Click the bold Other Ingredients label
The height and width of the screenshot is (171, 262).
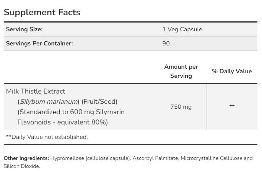[26, 158]
